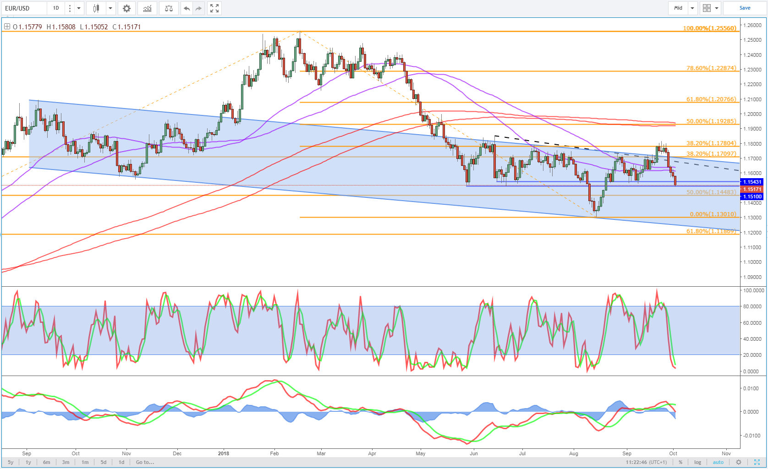Click the bottom-right maximize chart arrows icon
Screen dimensions: 768x469
tap(757, 462)
